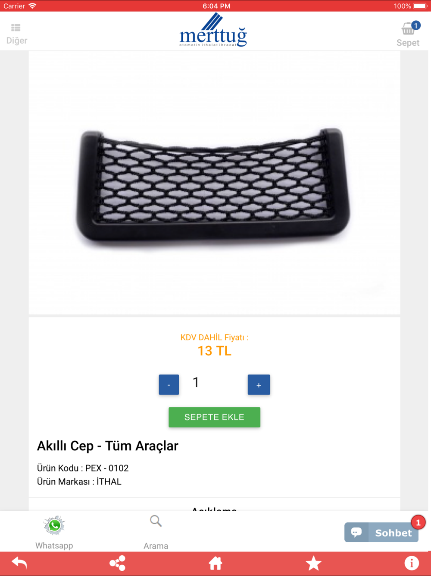Open Whatsapp contact shortcut

(54, 532)
